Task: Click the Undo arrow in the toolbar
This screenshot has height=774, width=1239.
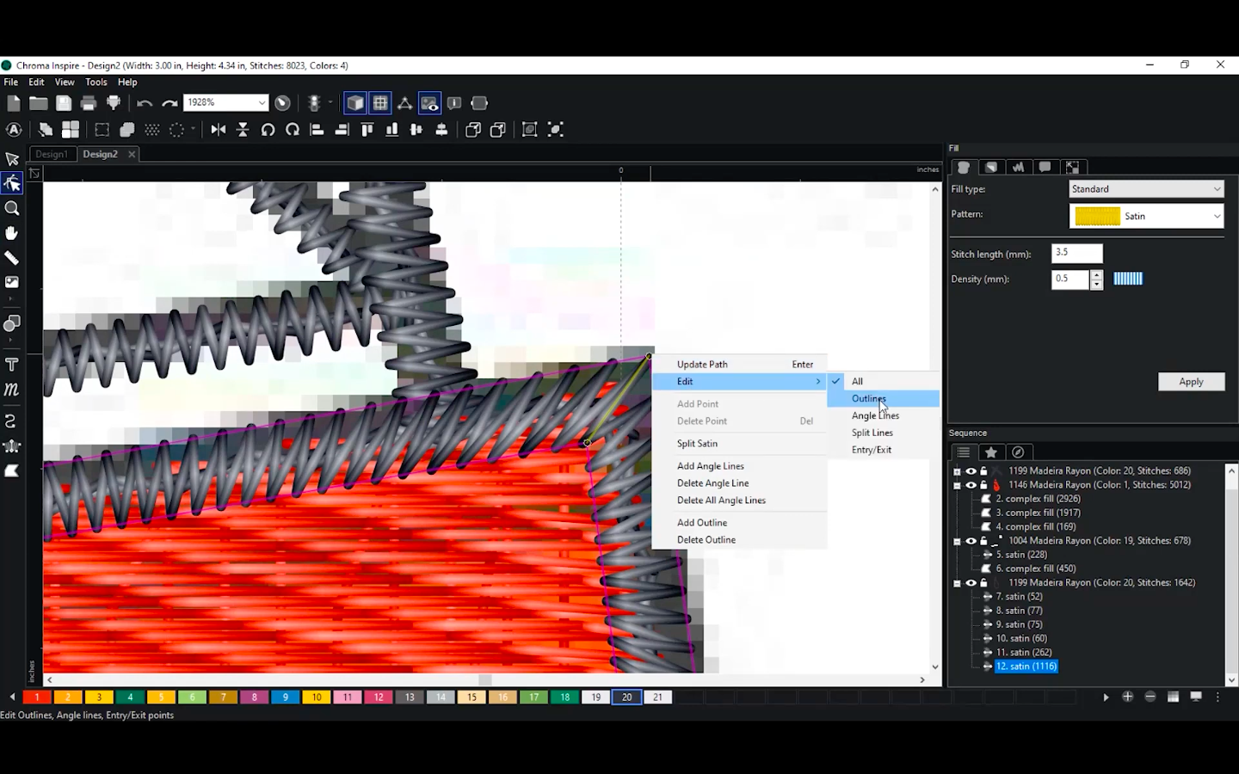Action: coord(145,103)
